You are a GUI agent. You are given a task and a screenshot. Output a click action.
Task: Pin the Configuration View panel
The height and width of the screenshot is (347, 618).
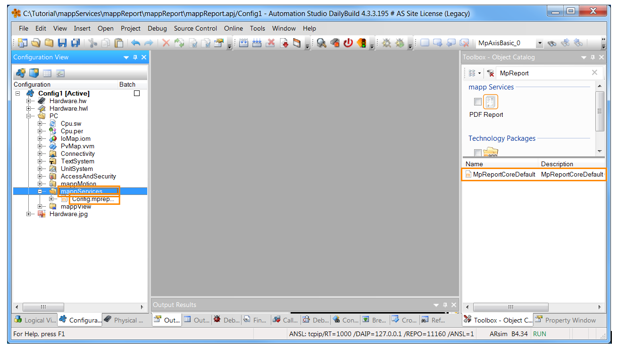[x=135, y=57]
